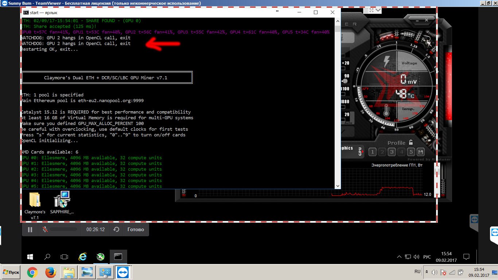Open local power plug tray icon
Screen dimensions: 498x280
460,272
